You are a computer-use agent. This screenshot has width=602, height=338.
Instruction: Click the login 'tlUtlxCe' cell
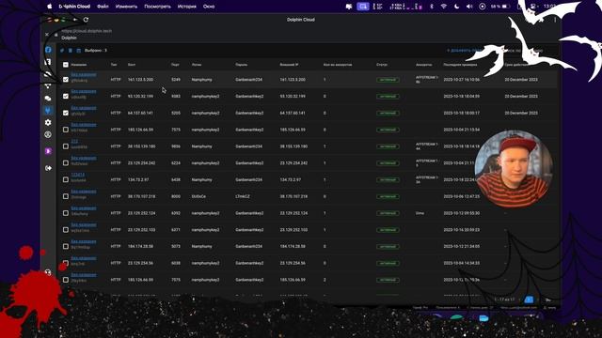coord(198,196)
